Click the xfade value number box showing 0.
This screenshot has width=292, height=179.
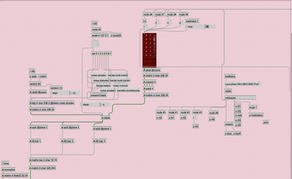click(105, 105)
